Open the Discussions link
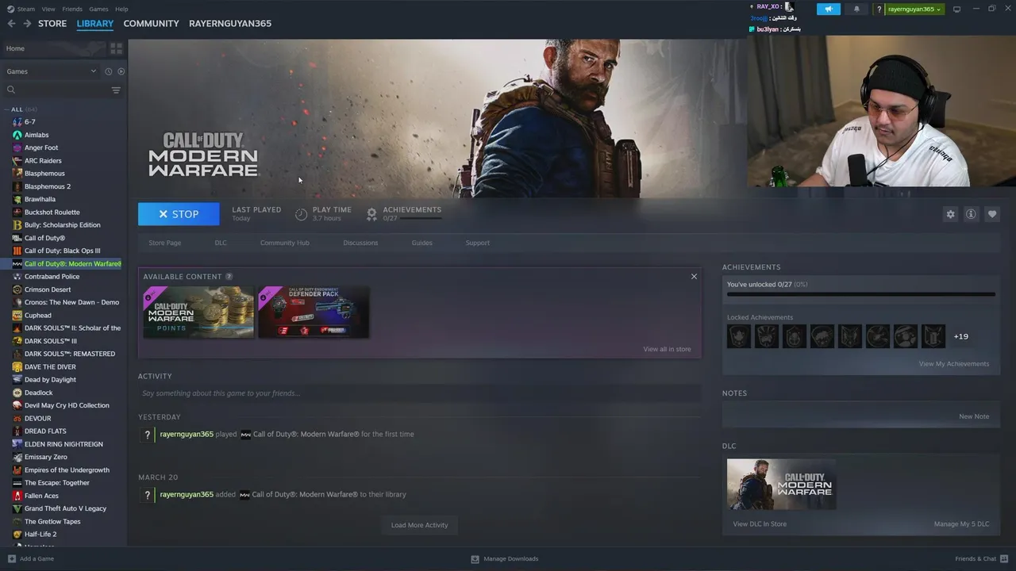 pos(360,243)
